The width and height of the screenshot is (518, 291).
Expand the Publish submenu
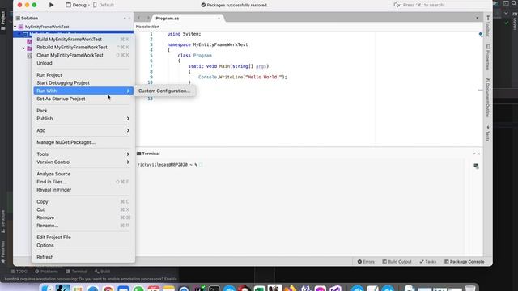[83, 119]
